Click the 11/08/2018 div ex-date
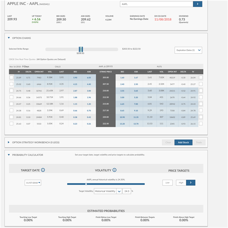Image resolution: width=228 pixels, height=228 pixels. point(163,19)
